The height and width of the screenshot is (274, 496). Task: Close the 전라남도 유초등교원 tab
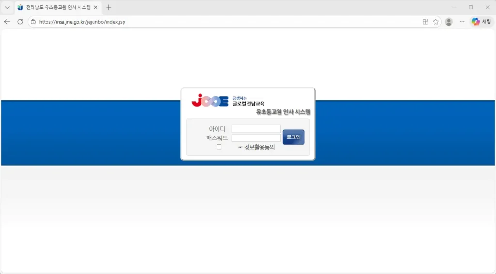96,7
